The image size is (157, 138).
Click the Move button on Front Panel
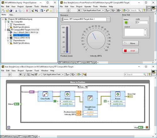coord(130,43)
